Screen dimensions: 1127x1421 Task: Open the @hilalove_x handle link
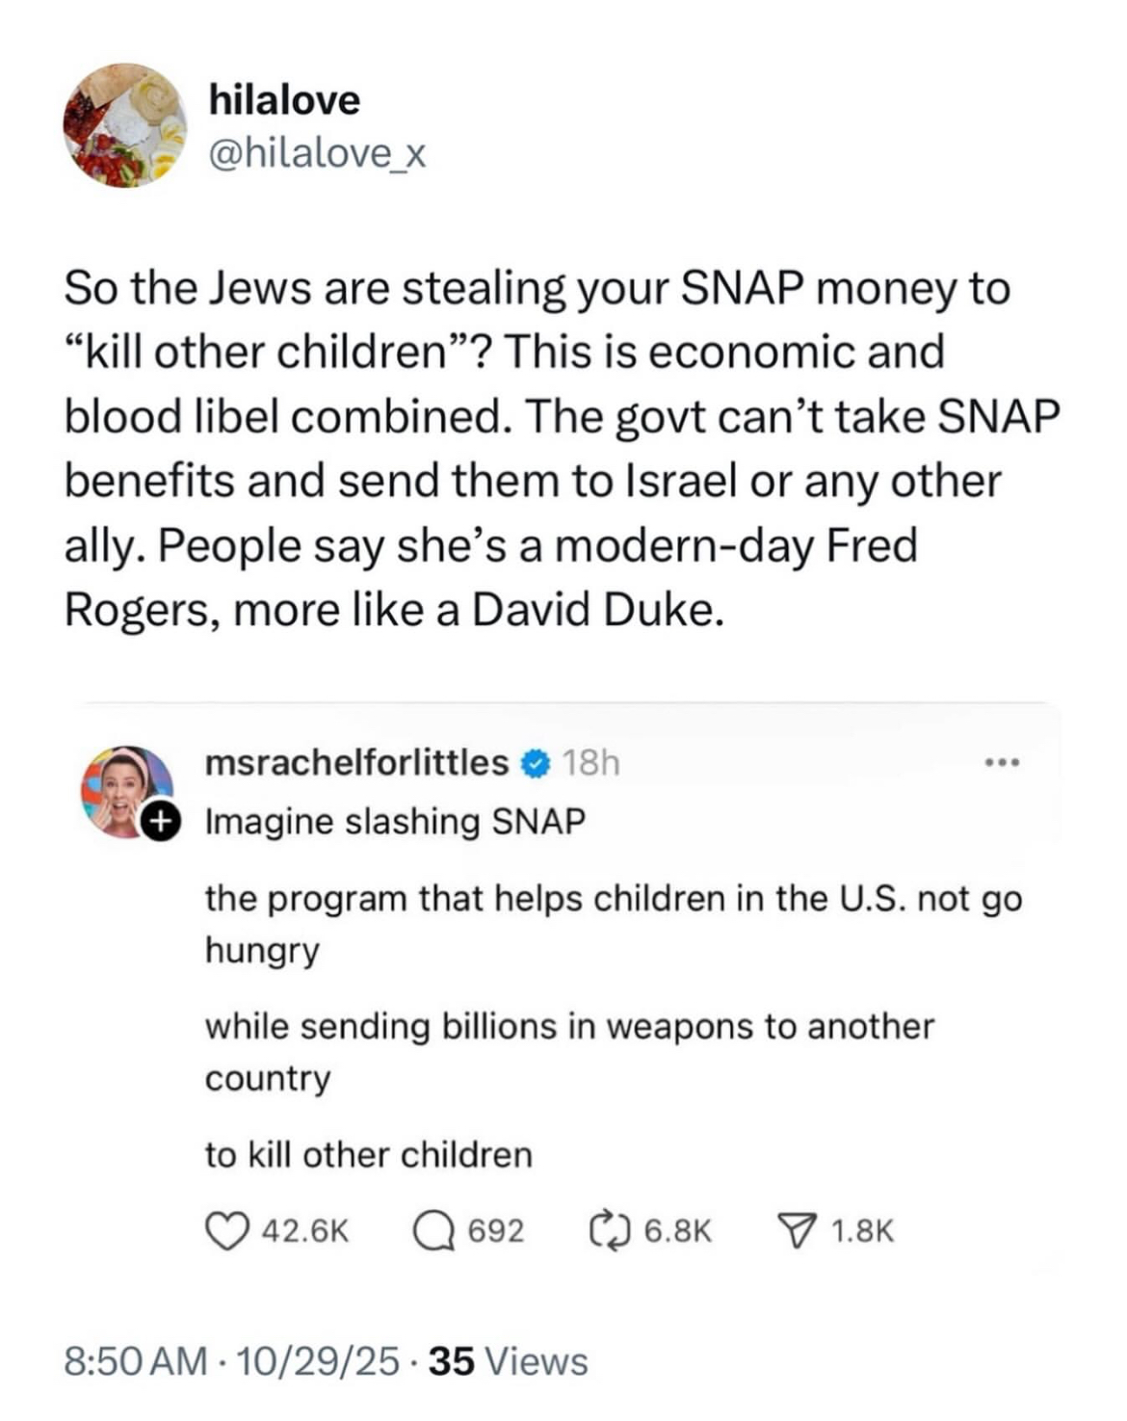pyautogui.click(x=318, y=152)
